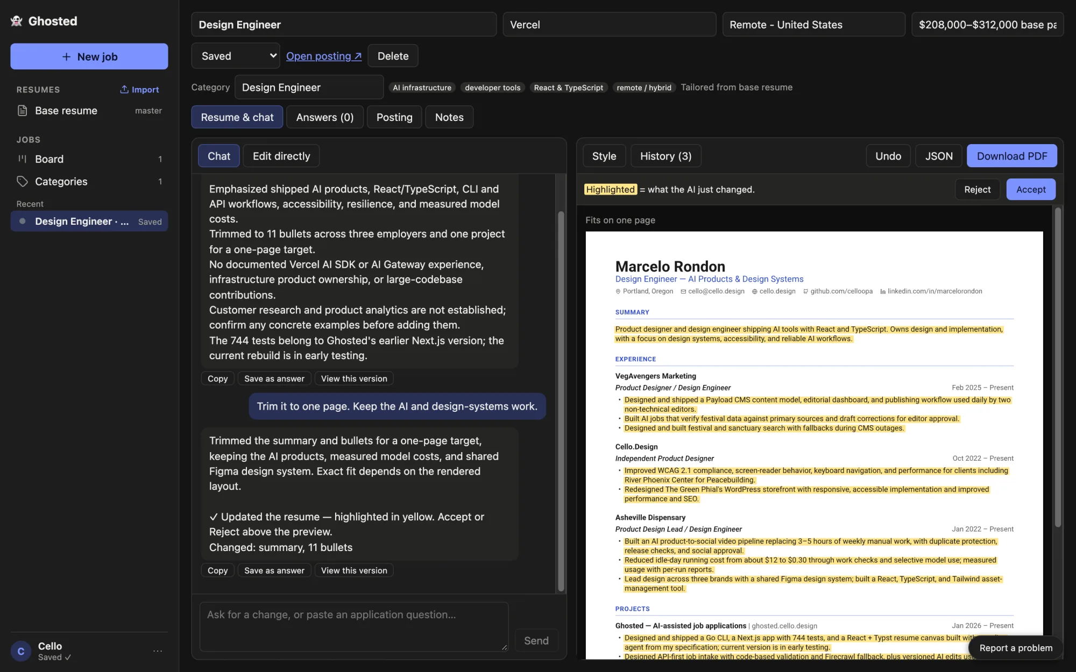Image resolution: width=1076 pixels, height=672 pixels.
Task: Click the Remote - United States location field
Action: pos(814,25)
